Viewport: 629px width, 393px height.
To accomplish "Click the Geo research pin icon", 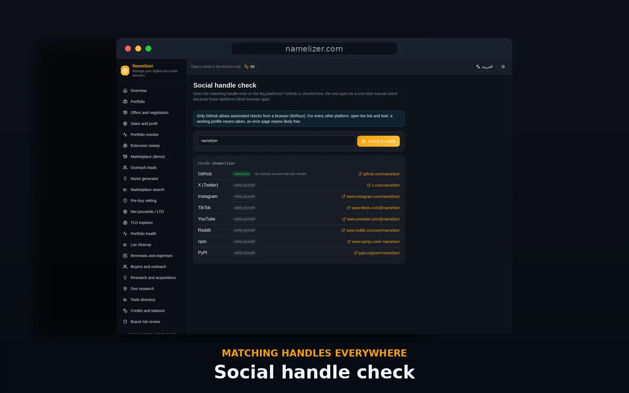I will [125, 289].
